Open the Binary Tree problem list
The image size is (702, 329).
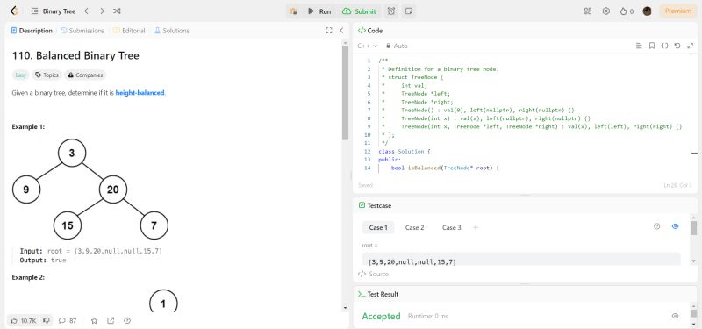pyautogui.click(x=54, y=11)
